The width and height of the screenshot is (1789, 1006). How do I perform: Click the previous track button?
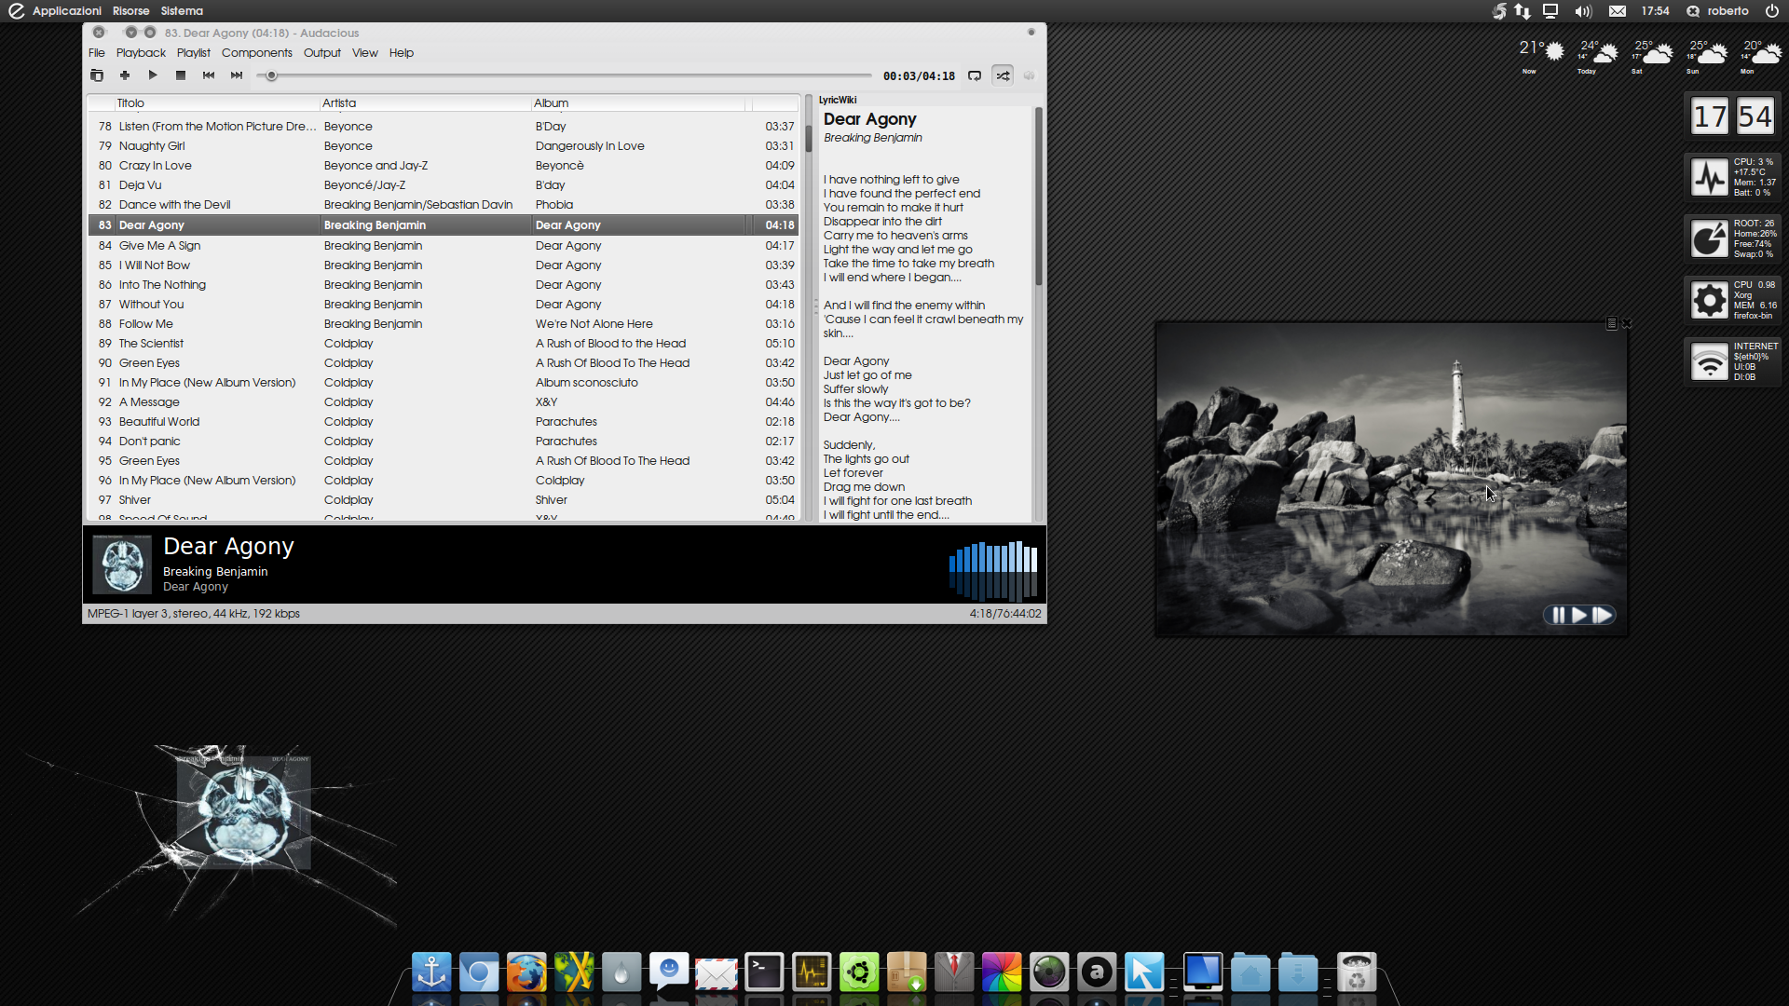pos(208,75)
